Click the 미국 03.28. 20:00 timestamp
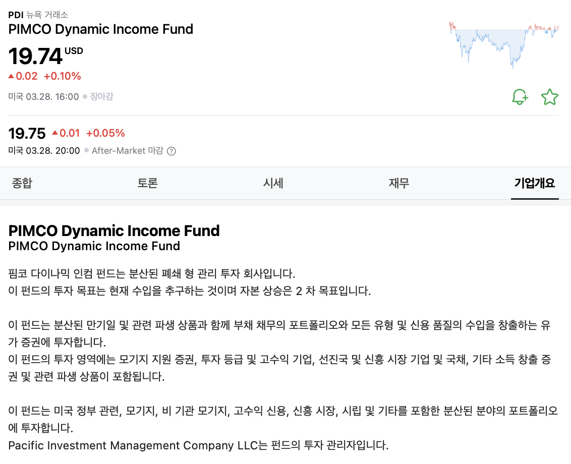Viewport: 571px width, 464px height. point(44,151)
